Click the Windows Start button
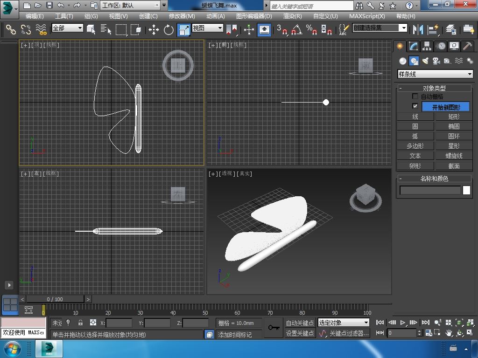Image resolution: width=478 pixels, height=358 pixels. tap(12, 349)
